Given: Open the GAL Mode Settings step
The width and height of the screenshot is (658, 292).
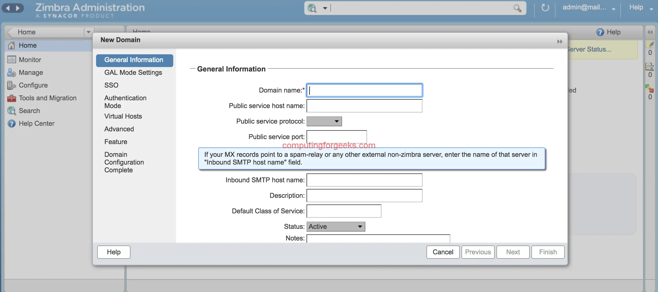Looking at the screenshot, I should pos(133,73).
